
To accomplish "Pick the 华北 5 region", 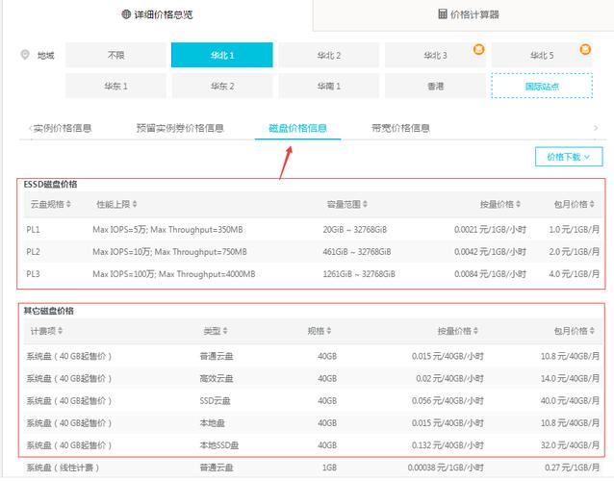I will pos(542,55).
